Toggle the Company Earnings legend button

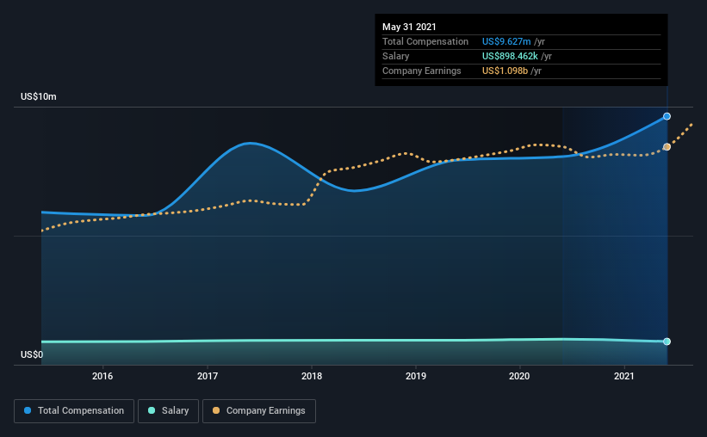[259, 411]
